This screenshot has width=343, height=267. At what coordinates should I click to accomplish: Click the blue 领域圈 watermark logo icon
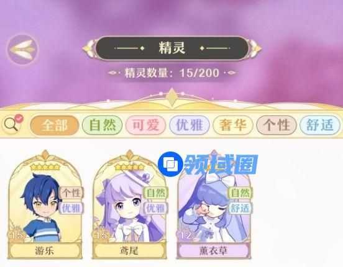[171, 164]
